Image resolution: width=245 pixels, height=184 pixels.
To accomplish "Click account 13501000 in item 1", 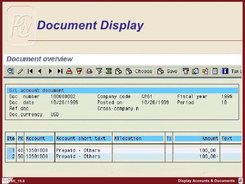I will pyautogui.click(x=37, y=151).
